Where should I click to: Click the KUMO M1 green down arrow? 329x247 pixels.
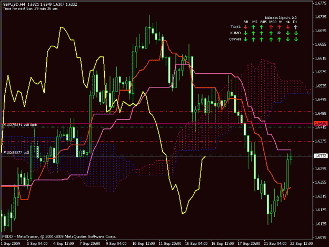click(x=245, y=33)
